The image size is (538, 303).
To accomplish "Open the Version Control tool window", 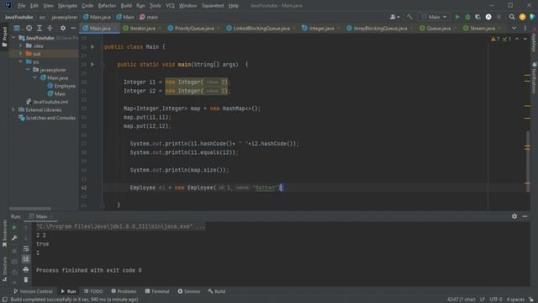I will coord(33,291).
